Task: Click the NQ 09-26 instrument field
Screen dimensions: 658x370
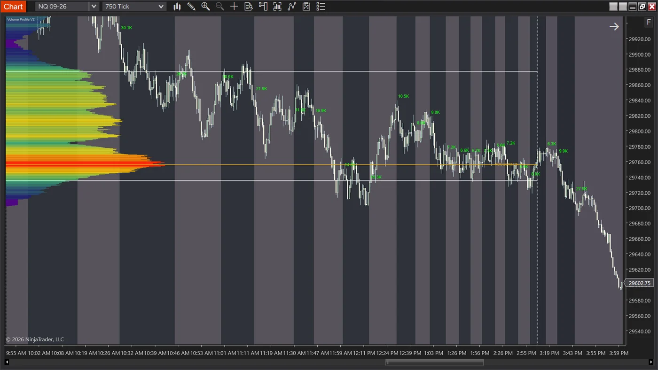Action: (62, 7)
